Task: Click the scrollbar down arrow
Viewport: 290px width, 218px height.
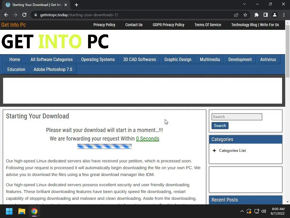Action: pyautogui.click(x=287, y=202)
